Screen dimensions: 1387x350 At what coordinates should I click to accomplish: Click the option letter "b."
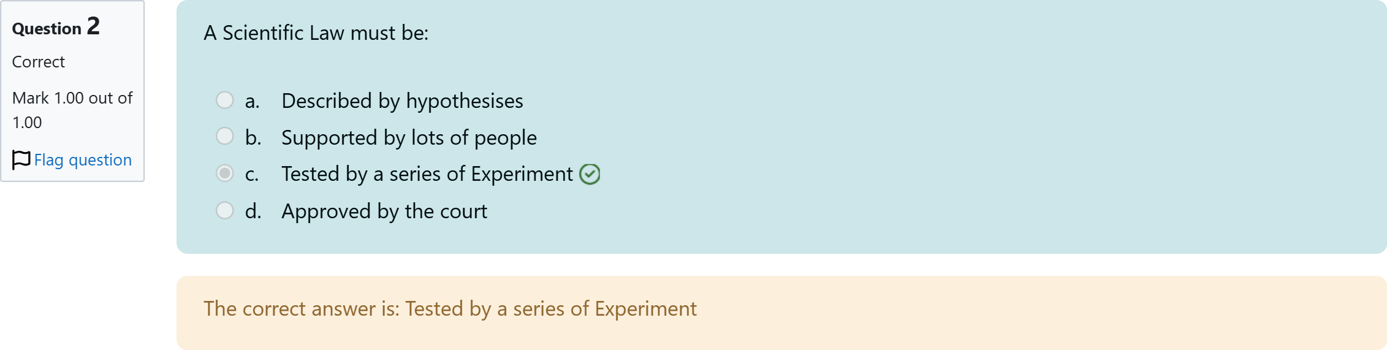(x=253, y=138)
